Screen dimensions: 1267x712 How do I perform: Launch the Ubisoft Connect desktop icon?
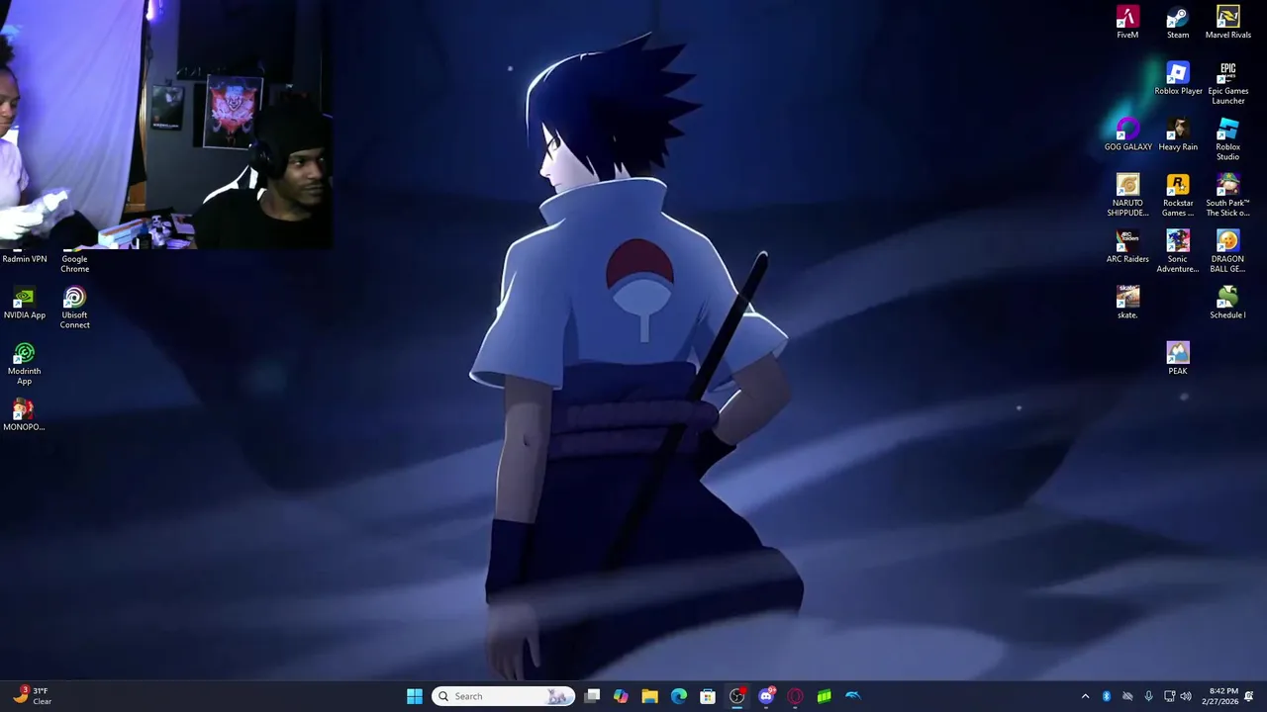click(x=74, y=308)
